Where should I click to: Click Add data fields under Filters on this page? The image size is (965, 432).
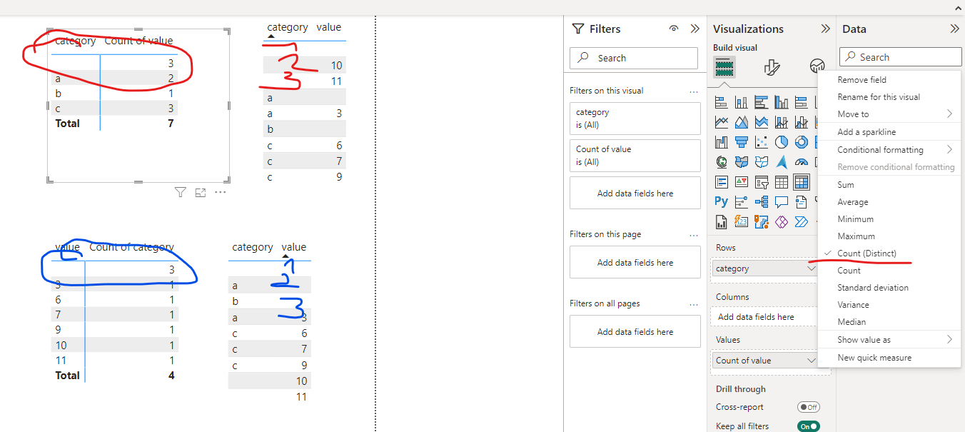635,263
